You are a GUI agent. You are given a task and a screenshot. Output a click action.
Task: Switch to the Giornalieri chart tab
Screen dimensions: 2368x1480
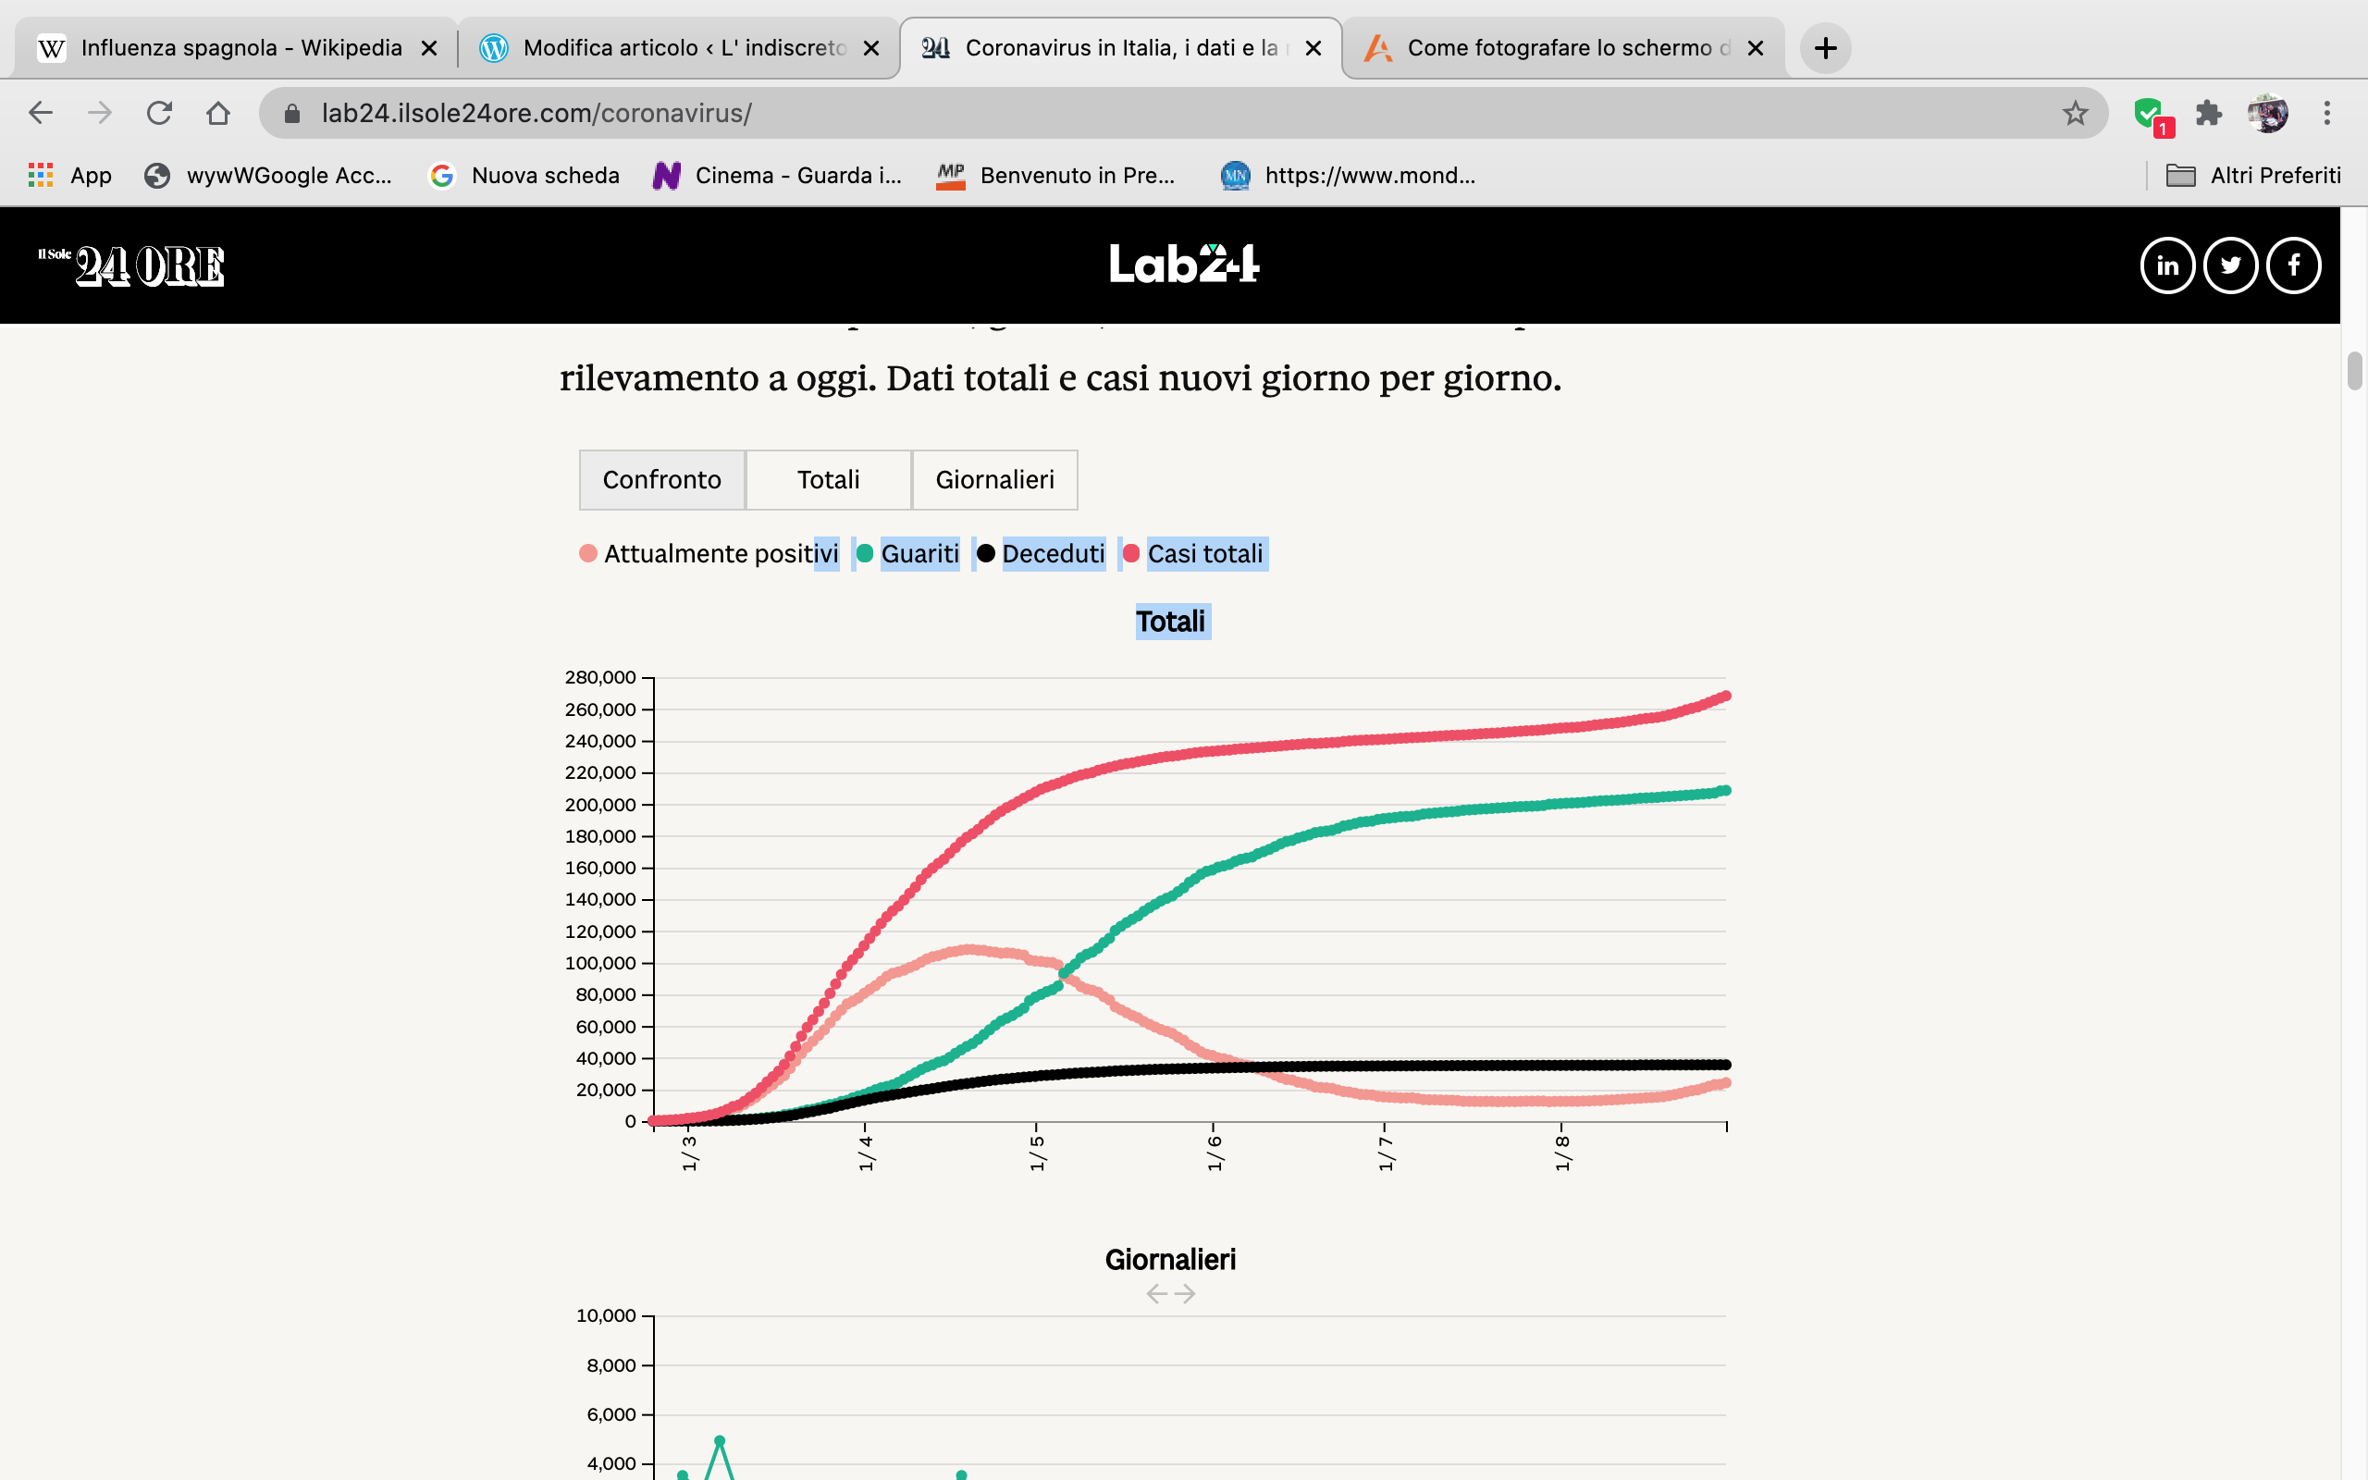pyautogui.click(x=994, y=480)
